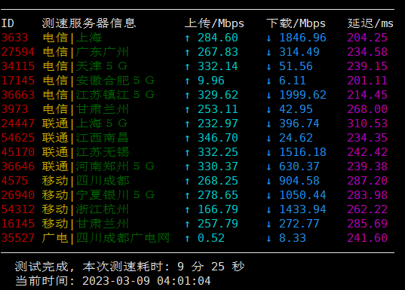Select 电信|安徽合肥５Ｇ server text
Screen dimensions: 405x290
99,81
